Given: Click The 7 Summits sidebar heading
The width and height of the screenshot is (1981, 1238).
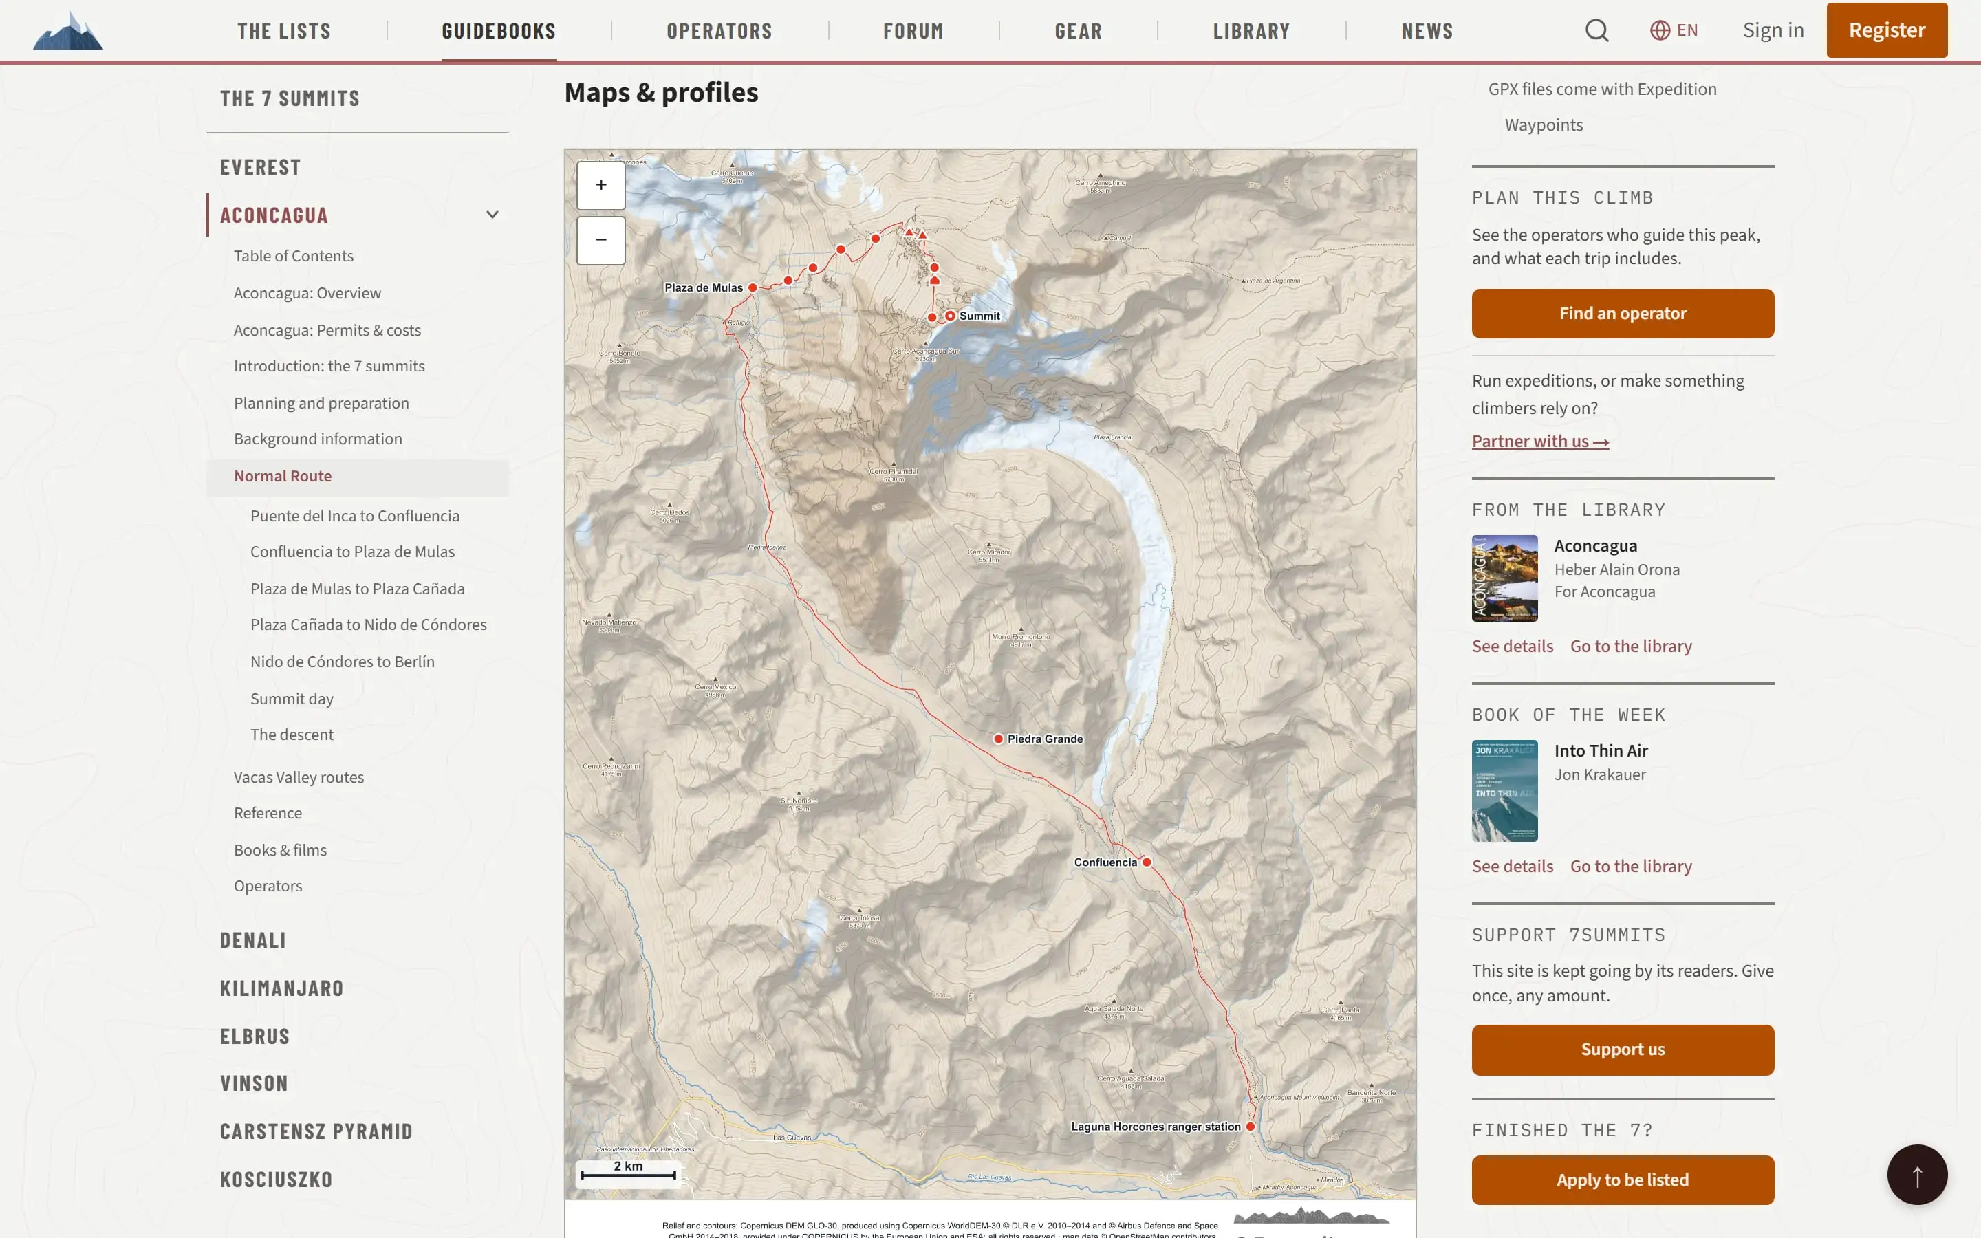Looking at the screenshot, I should [290, 98].
